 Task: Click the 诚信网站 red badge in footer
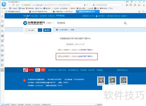(28, 70)
